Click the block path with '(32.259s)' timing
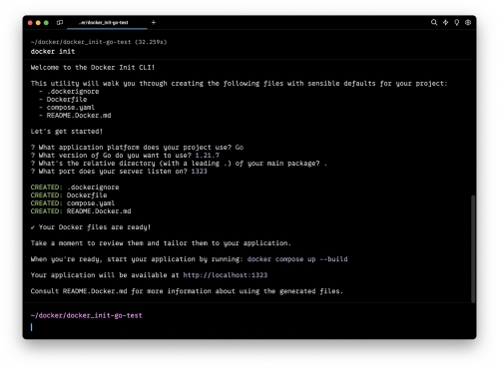Viewport: 499px width, 369px height. tap(99, 42)
